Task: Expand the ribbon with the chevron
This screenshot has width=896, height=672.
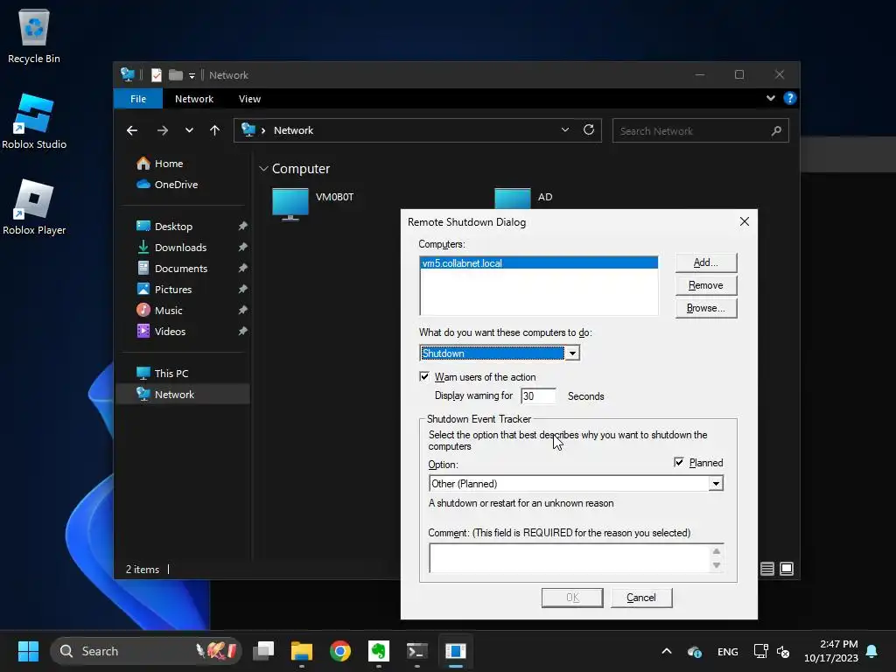Action: 771,98
